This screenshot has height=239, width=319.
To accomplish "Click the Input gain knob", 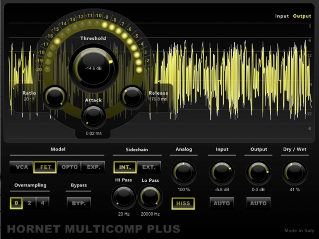I will [x=222, y=173].
